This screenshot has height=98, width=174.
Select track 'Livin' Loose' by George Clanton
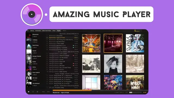pos(62,54)
